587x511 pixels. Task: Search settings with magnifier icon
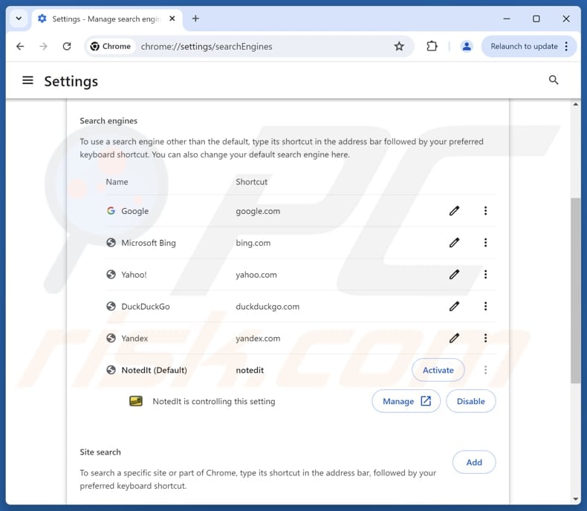554,80
